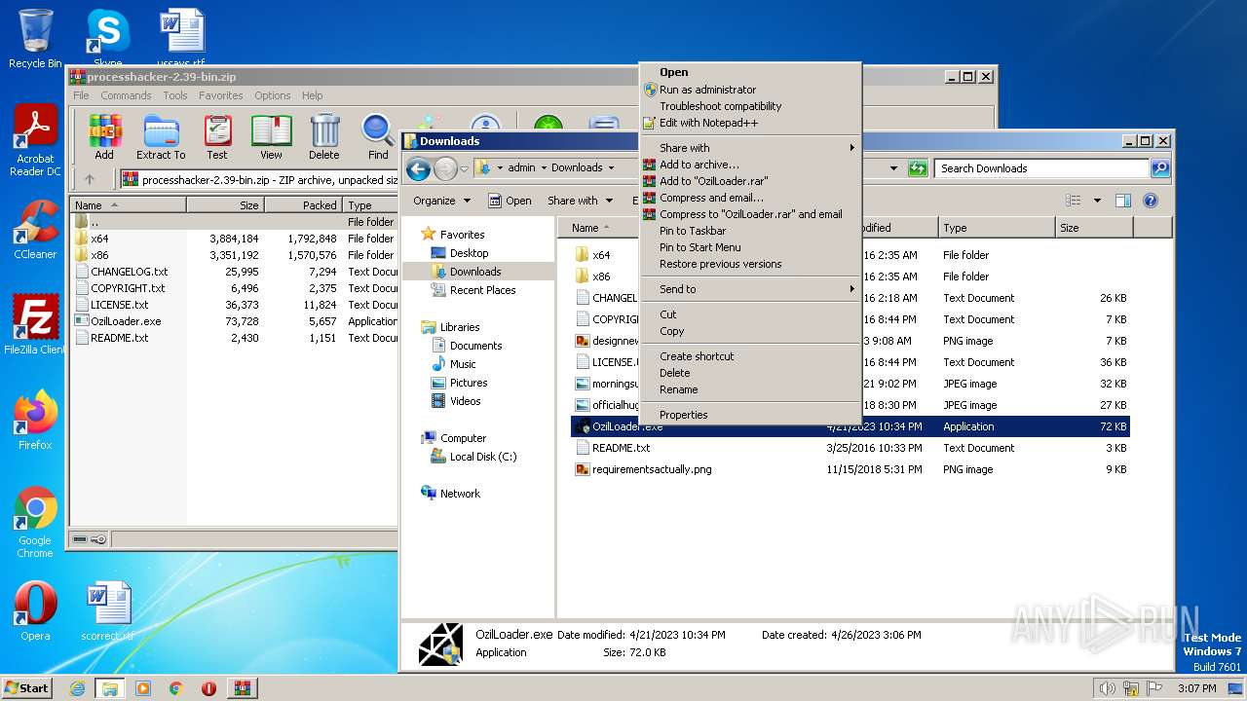This screenshot has height=701, width=1247.
Task: Click the clock showing 3:07 PM
Action: [x=1197, y=688]
